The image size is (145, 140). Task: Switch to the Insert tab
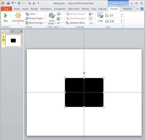pyautogui.click(x=25, y=9)
